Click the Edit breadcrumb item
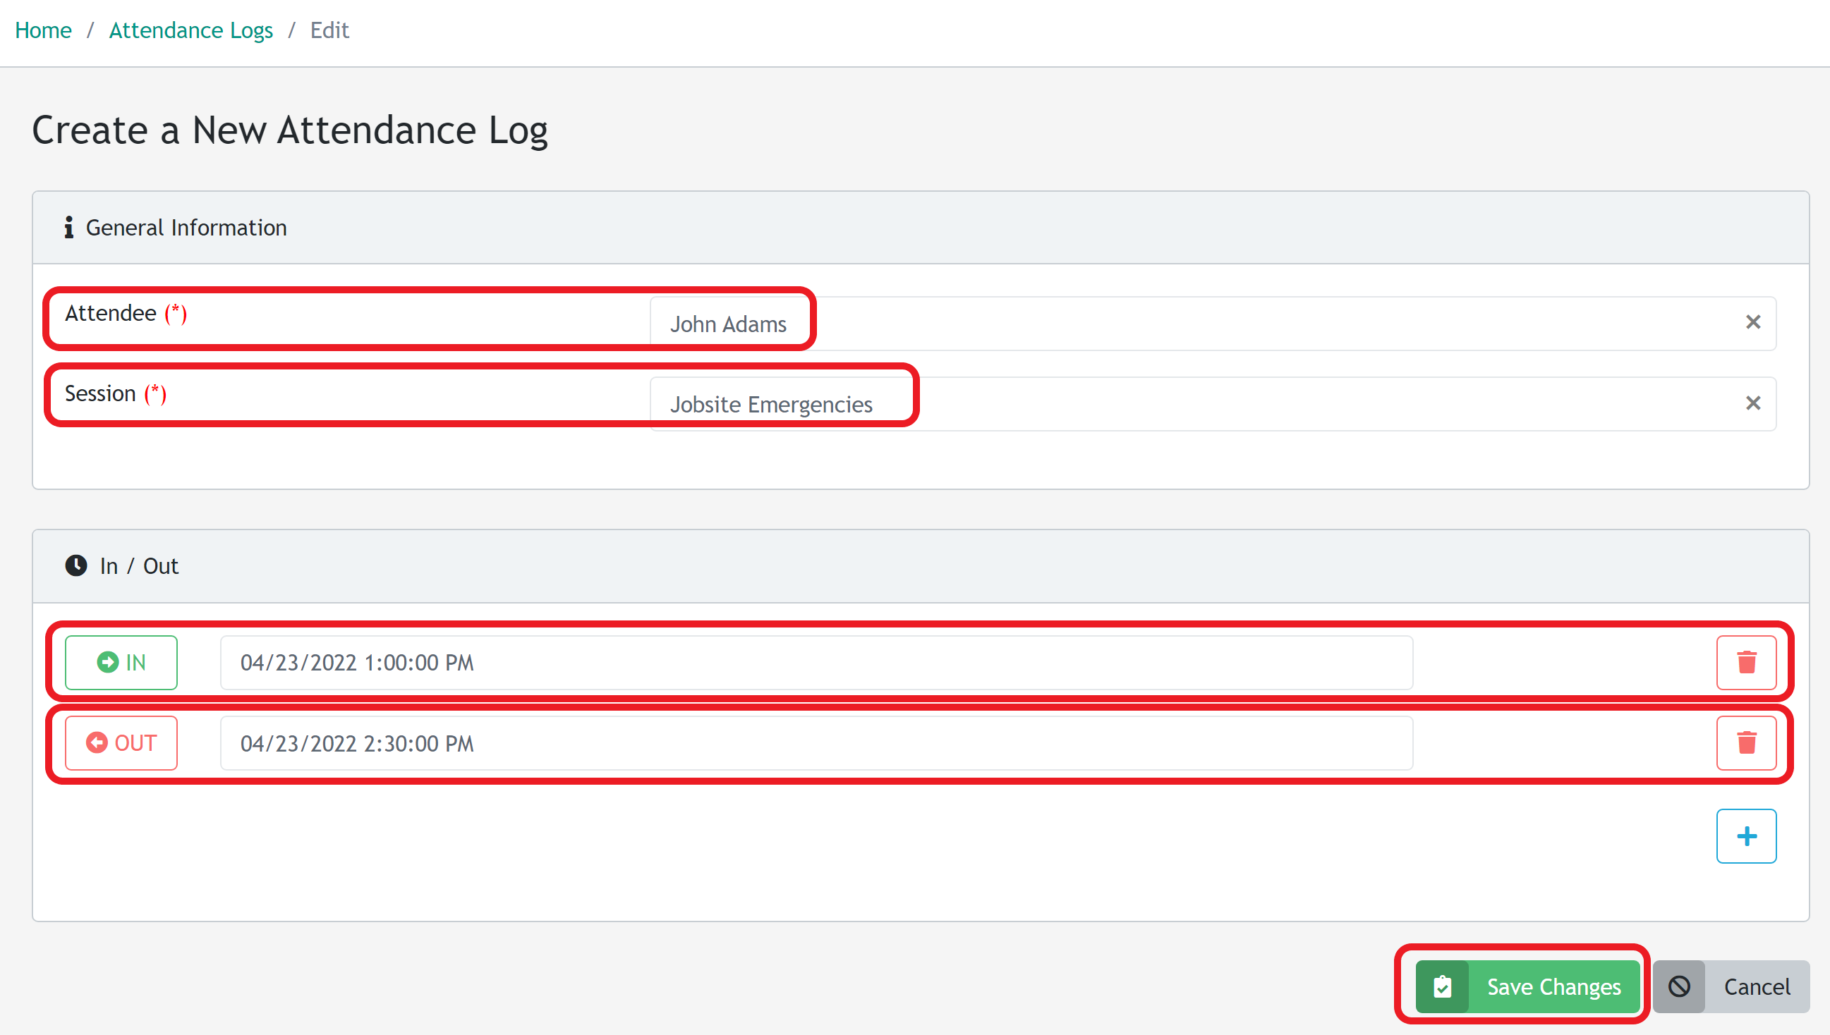 329,30
